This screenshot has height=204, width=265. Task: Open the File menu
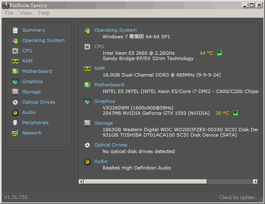click(9, 13)
